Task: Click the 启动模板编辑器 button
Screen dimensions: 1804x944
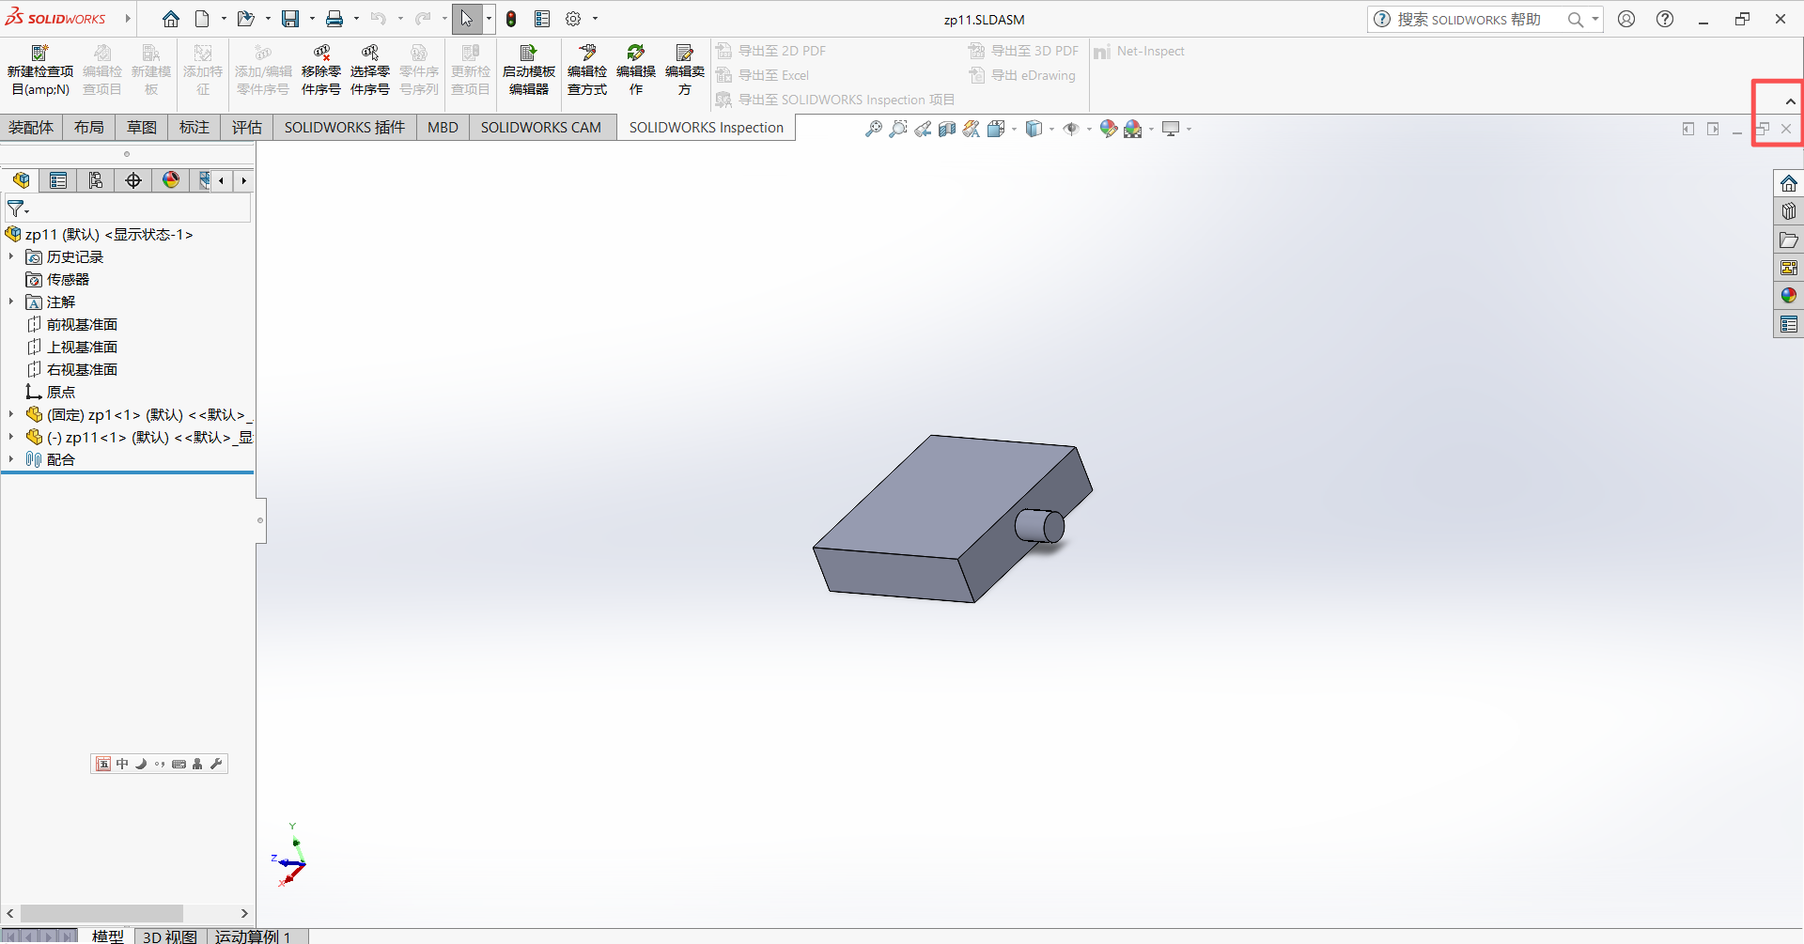Action: pos(528,70)
